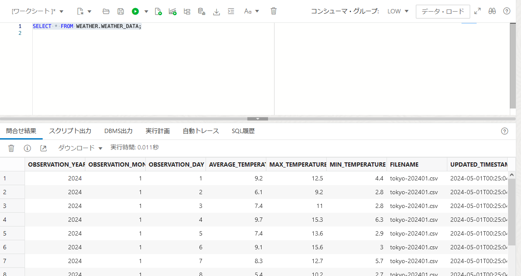Open the 実行計画 tab
Viewport: 521px width, 276px height.
tap(158, 131)
